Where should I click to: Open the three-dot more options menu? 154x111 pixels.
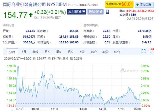tap(150, 51)
